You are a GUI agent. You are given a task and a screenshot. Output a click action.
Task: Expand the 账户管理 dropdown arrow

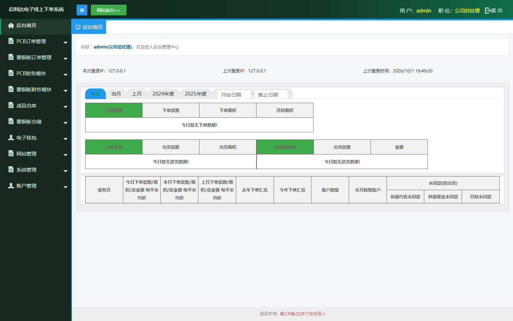click(66, 187)
